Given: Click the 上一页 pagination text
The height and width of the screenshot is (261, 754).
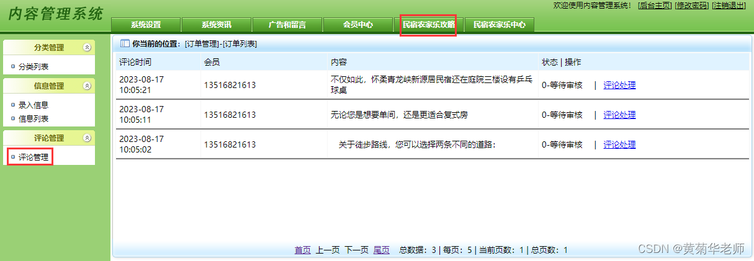Looking at the screenshot, I should click(x=328, y=250).
